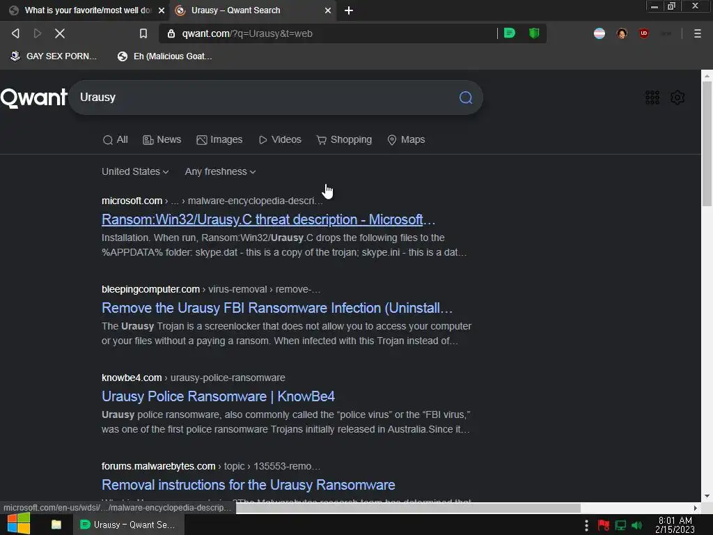The height and width of the screenshot is (535, 713).
Task: Switch to the Maps tab
Action: pyautogui.click(x=406, y=139)
